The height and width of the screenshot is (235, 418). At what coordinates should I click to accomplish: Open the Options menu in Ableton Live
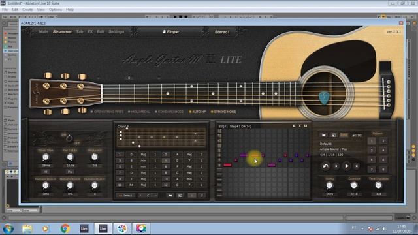point(56,10)
